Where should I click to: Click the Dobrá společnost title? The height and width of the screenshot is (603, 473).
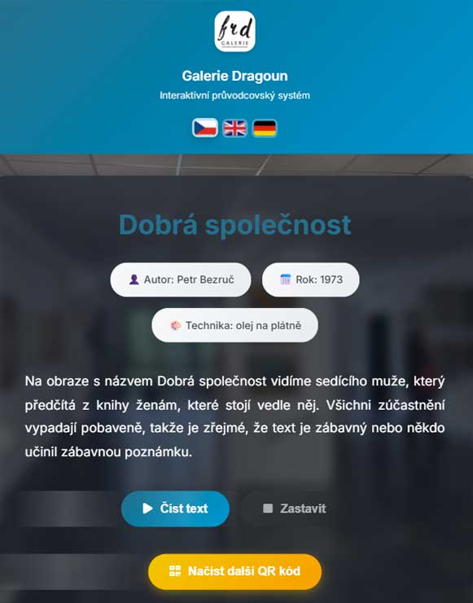tap(234, 225)
